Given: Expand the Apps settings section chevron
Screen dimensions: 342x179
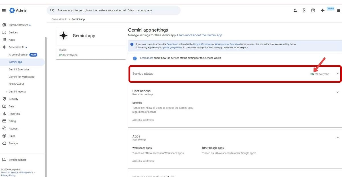Looking at the screenshot, I should click(x=338, y=137).
